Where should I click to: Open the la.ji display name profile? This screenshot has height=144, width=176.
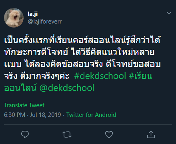(x=33, y=14)
